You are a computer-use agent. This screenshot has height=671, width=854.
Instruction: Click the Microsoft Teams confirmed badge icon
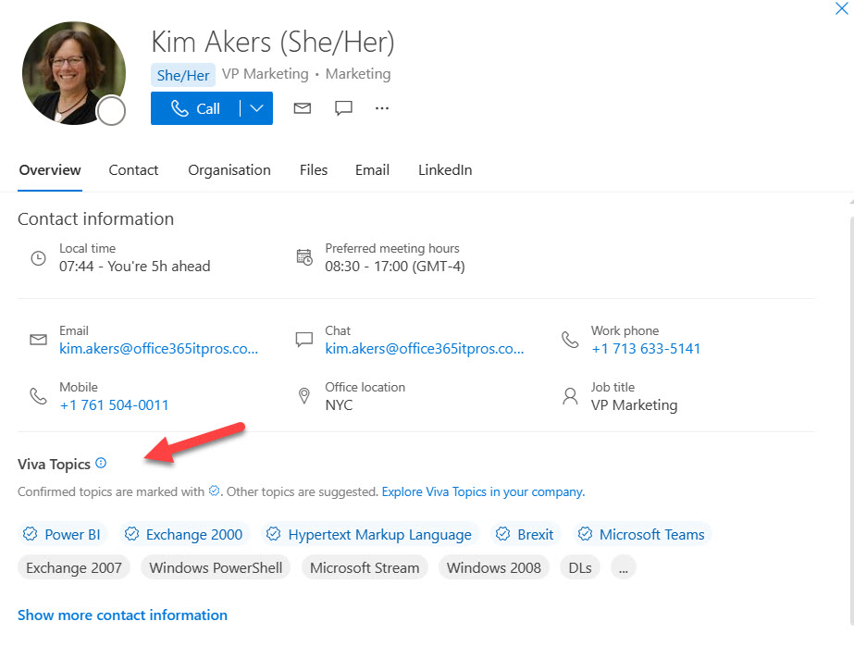point(585,534)
